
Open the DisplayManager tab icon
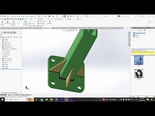(15, 33)
